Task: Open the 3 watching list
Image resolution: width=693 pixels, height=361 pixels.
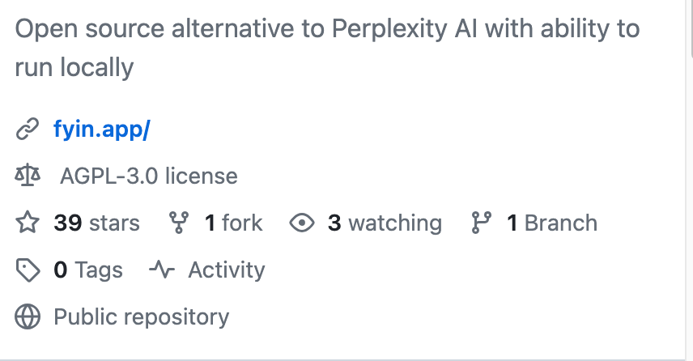Action: click(385, 223)
